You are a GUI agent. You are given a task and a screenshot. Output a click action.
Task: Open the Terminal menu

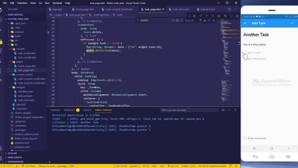57,3
